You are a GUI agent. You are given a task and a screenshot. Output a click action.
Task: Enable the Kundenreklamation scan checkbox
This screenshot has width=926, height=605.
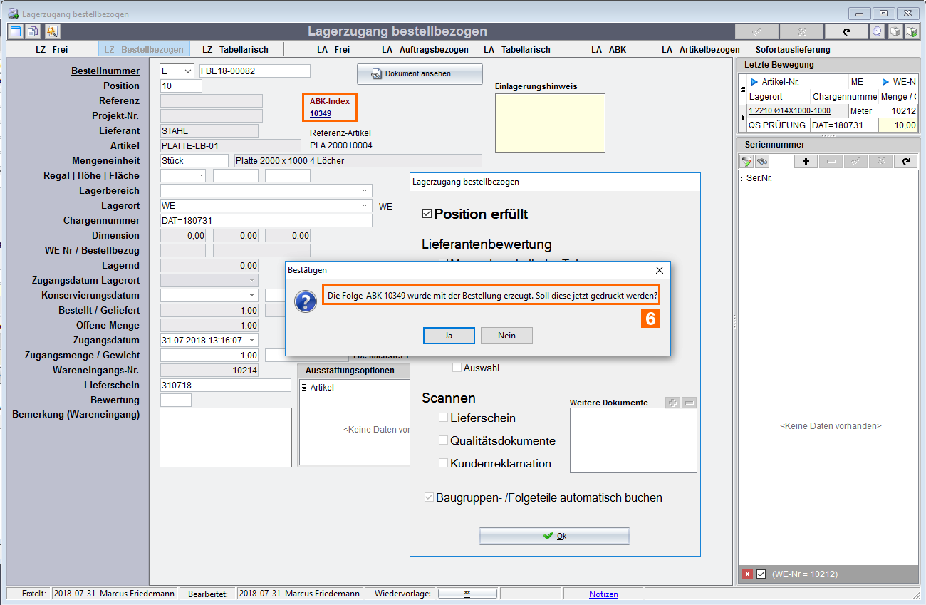click(x=443, y=463)
